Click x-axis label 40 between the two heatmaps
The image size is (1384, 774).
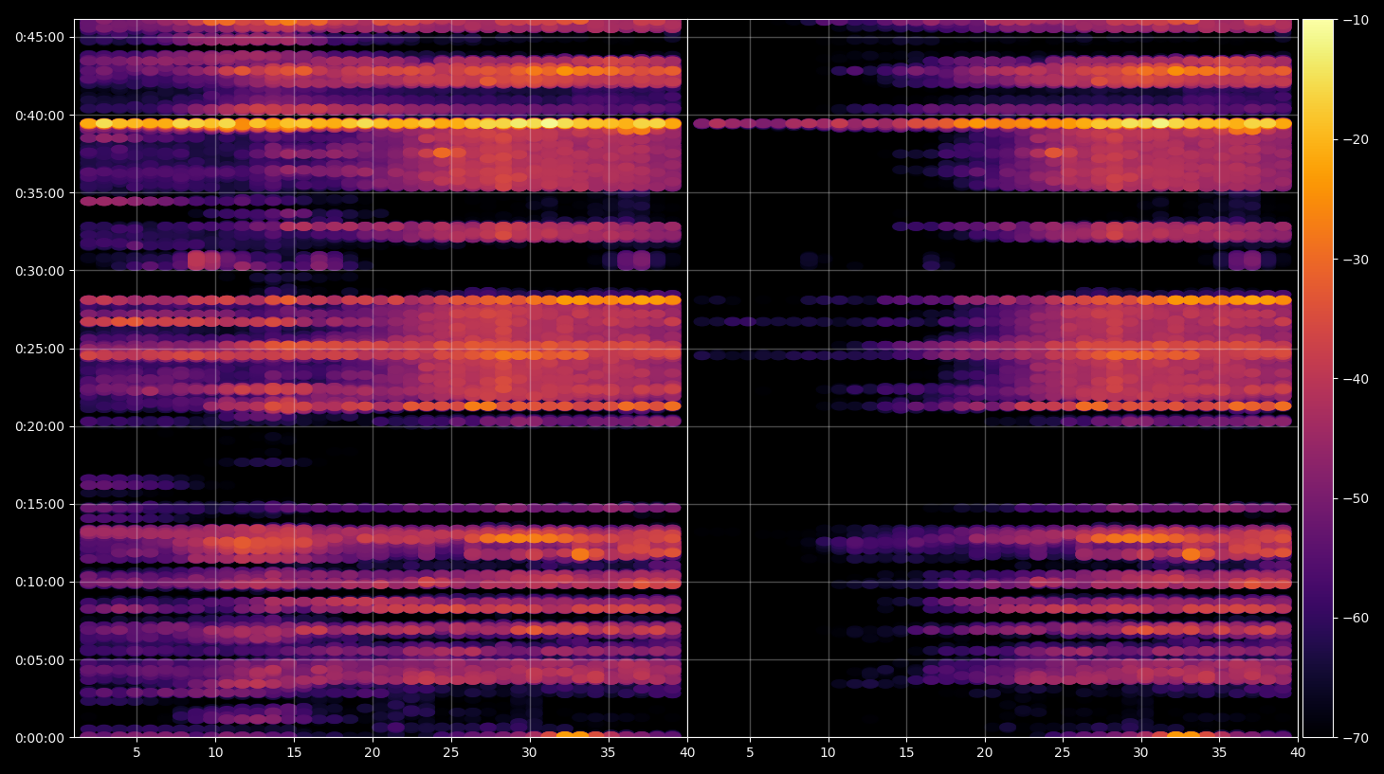click(x=687, y=753)
